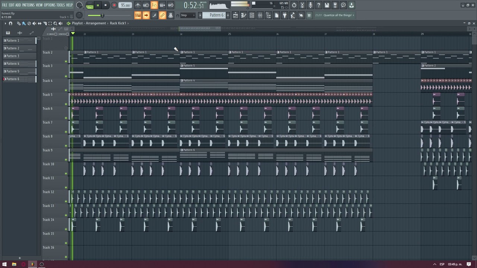Open the PATTERNS menu
Viewport: 477px width, 268px height.
coord(28,5)
